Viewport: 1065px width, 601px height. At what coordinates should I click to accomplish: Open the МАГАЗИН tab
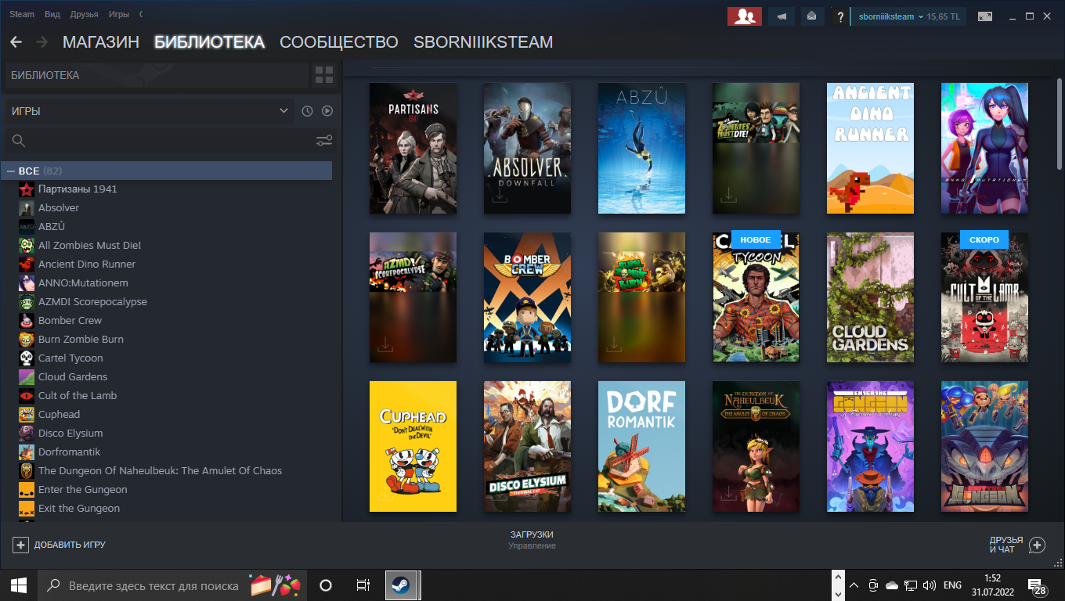pos(100,42)
